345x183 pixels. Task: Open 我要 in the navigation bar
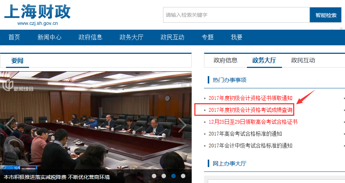coord(236,37)
